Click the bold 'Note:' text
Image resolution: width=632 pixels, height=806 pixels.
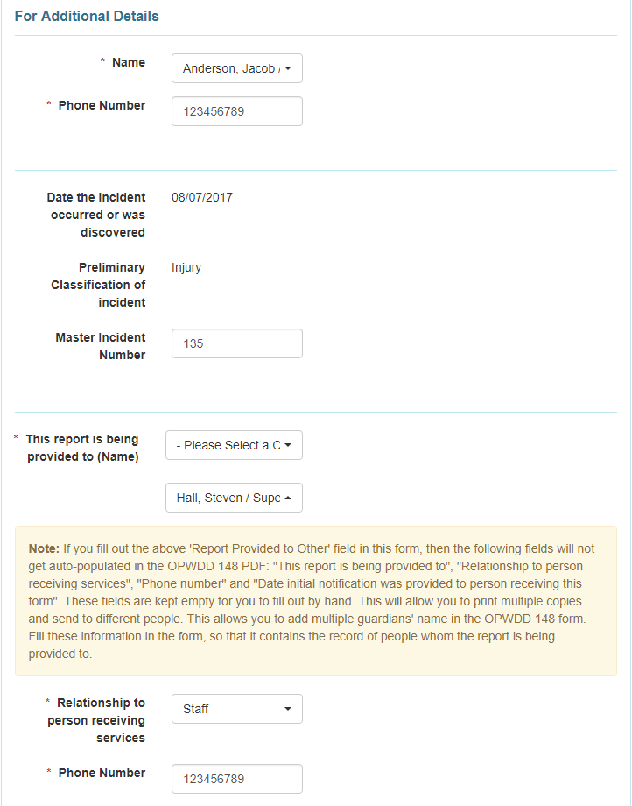(44, 548)
